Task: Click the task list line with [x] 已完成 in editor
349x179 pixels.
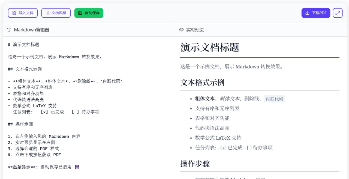Action: 54,112
